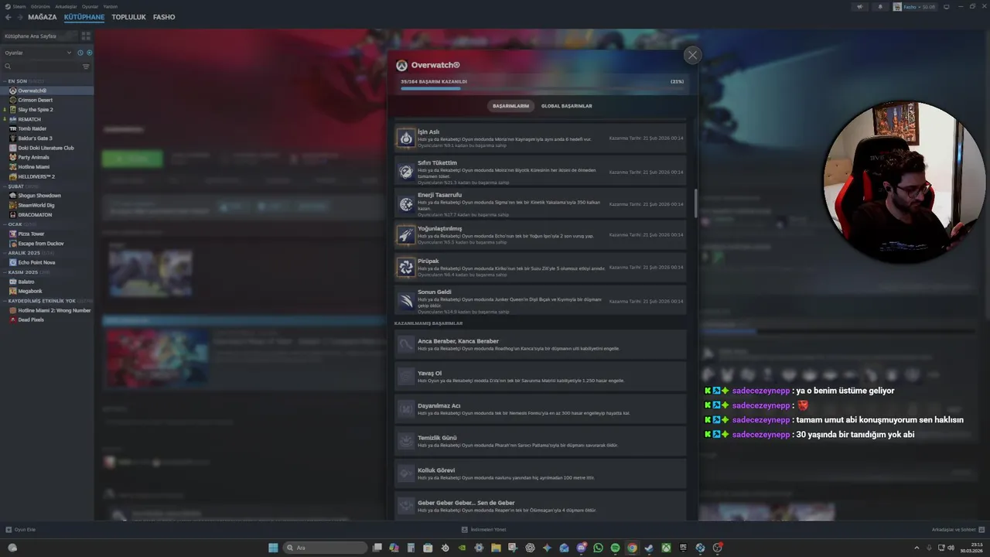
Task: Click the Sıfırı Tükettim achievement icon
Action: point(406,171)
